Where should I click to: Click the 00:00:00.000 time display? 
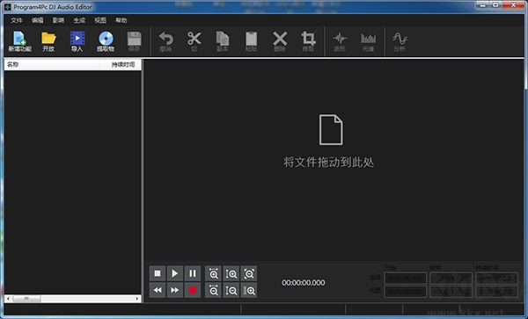(304, 283)
